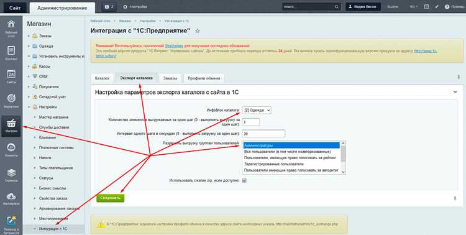The width and height of the screenshot is (466, 235).
Task: Open the SiteUpdate link in notice
Action: click(173, 46)
